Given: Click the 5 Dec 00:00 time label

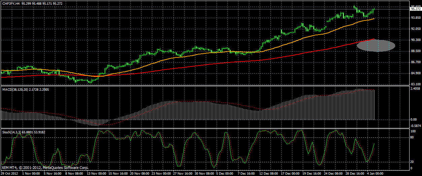Looking at the screenshot, I should click(225, 174).
